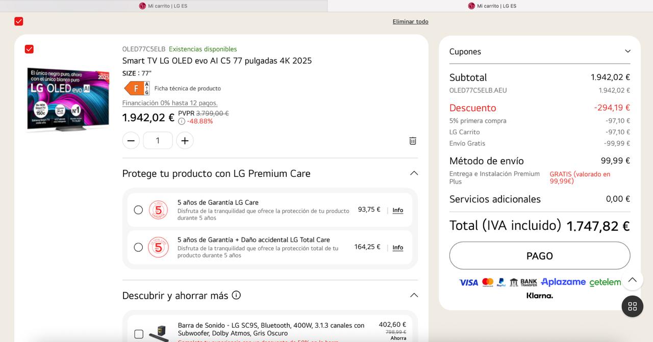Expand the Cupones dropdown
Viewport: 653px width, 342px height.
[627, 51]
